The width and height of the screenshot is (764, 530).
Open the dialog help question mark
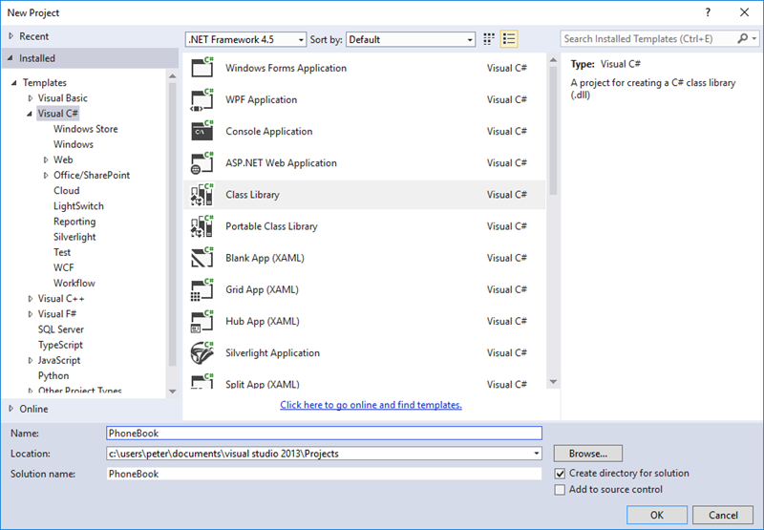click(x=708, y=12)
